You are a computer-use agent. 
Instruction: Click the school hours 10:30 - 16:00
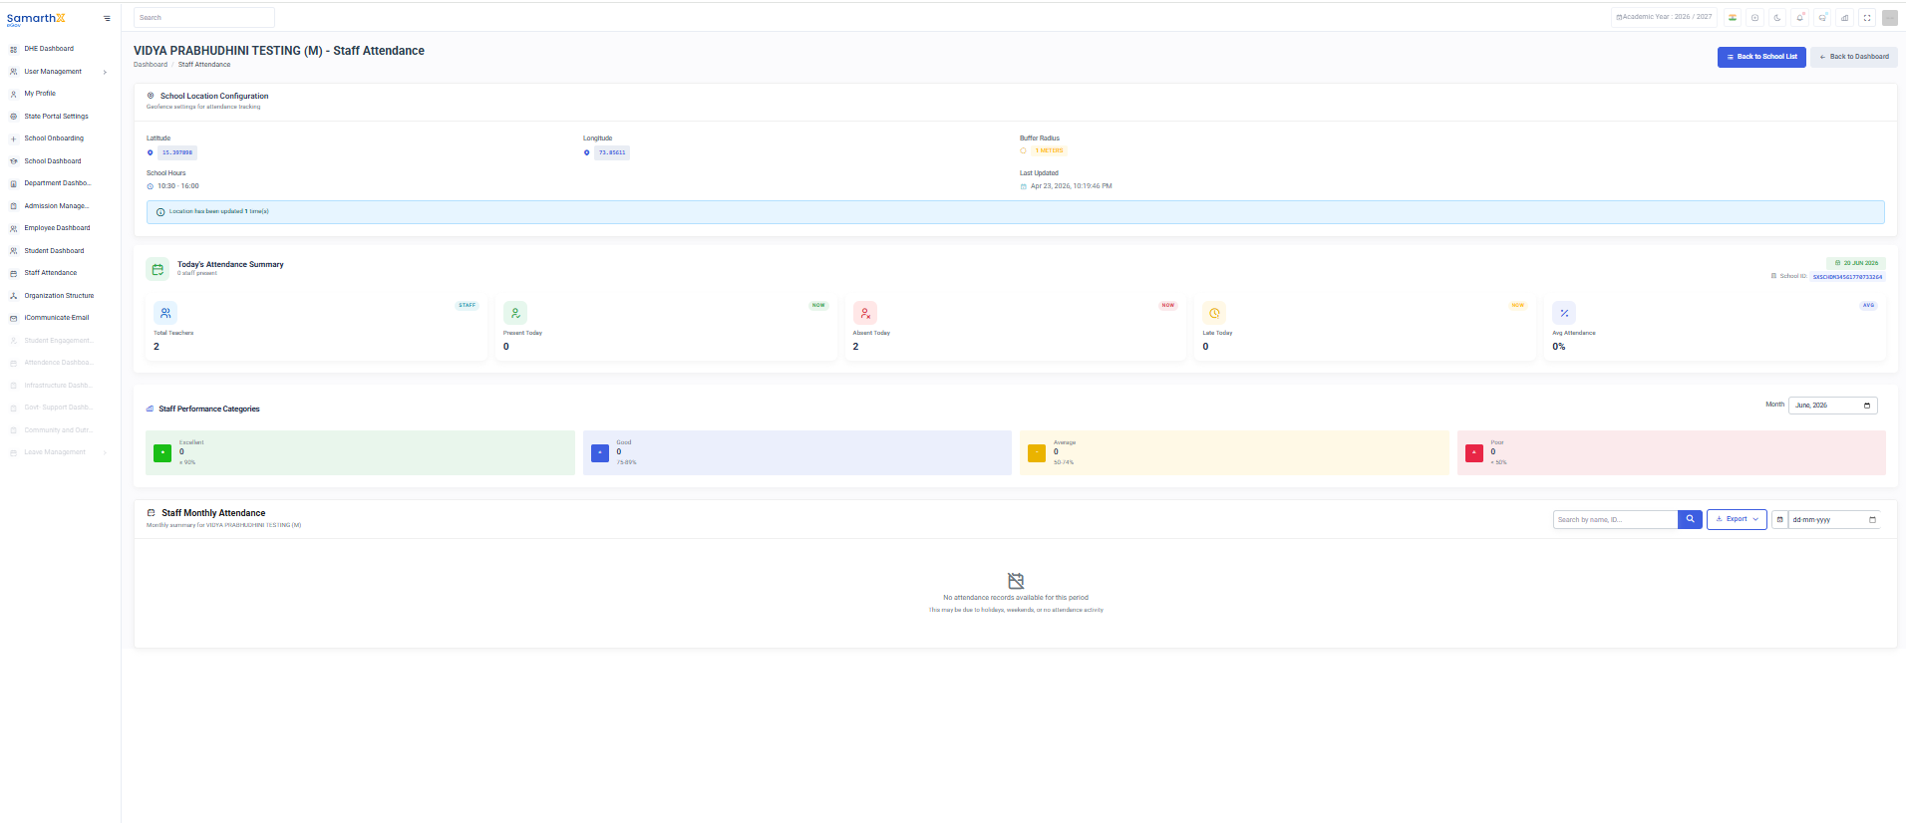[178, 186]
